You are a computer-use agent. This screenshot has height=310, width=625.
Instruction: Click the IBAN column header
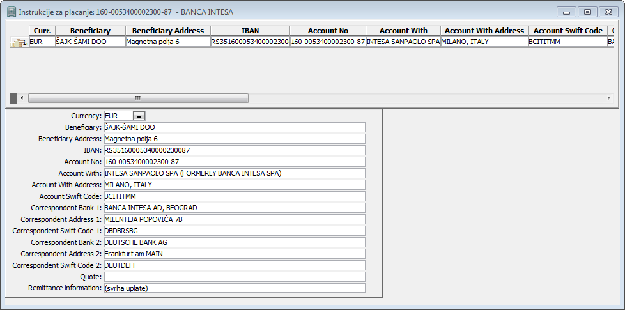coord(250,31)
